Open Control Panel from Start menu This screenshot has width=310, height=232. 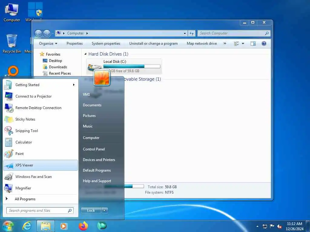[94, 149]
